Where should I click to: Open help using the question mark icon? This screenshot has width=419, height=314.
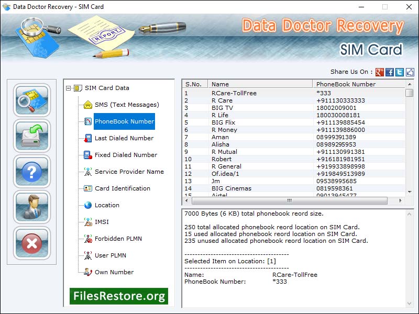31,173
